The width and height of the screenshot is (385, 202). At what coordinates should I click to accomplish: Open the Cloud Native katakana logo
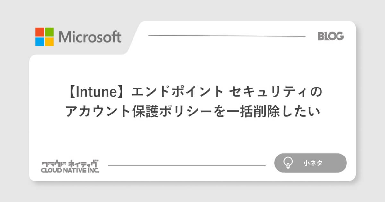(70, 163)
